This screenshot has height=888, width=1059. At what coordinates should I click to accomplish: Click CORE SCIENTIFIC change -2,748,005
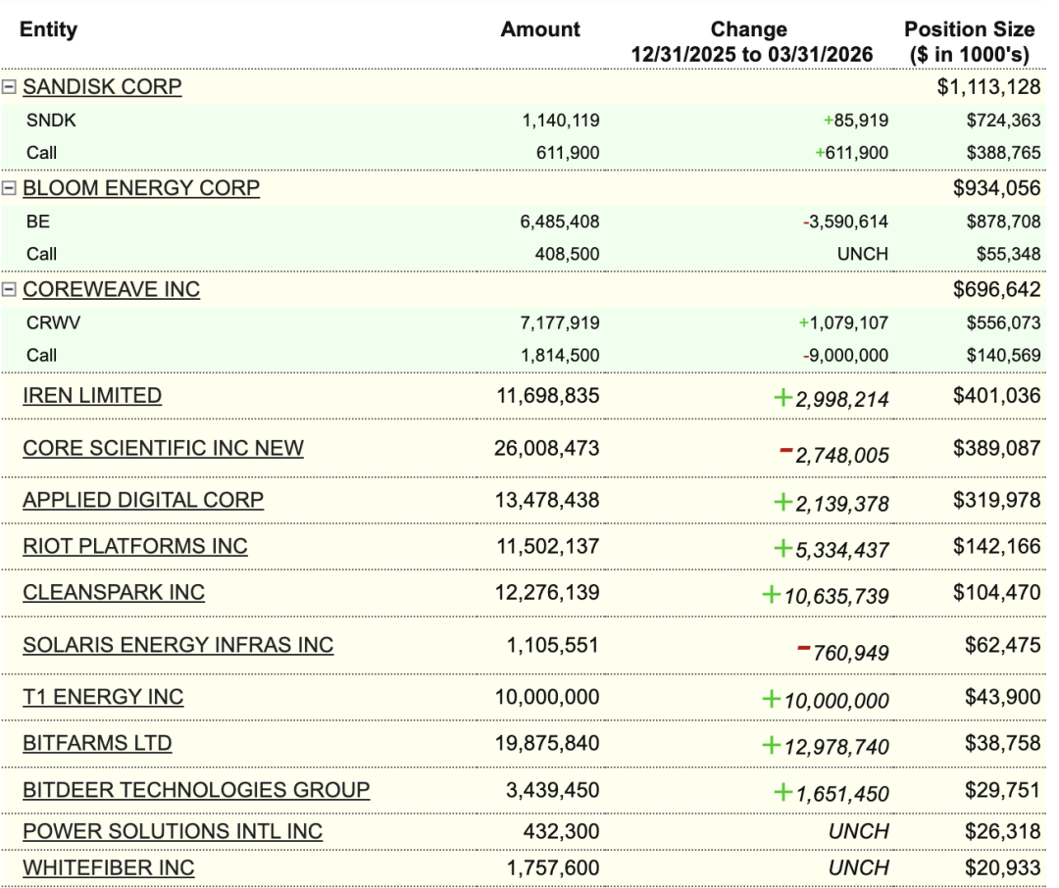[x=834, y=454]
